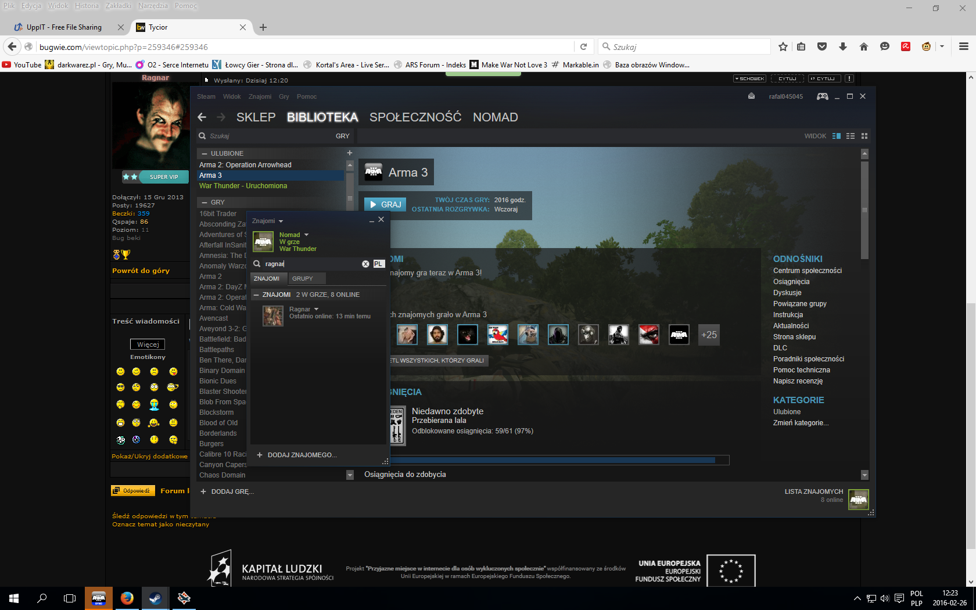Click the achievements progress bar
976x610 pixels.
point(558,460)
